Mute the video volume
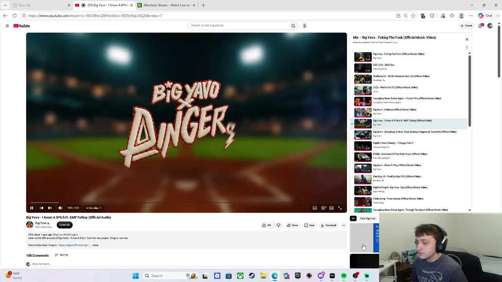 (x=60, y=208)
